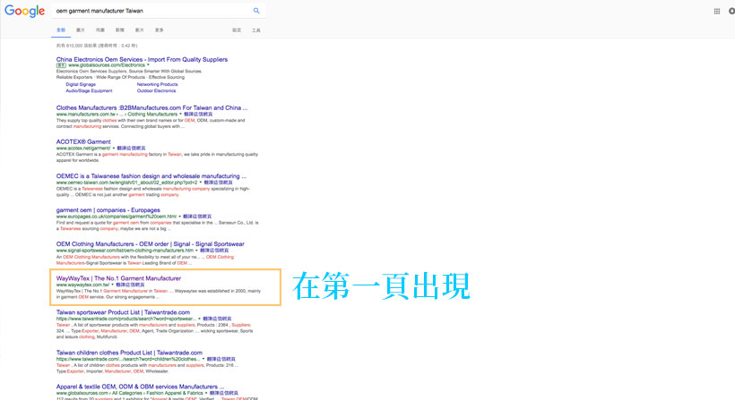
Task: Click the 'Find and request a quote' snippet
Action: point(158,226)
